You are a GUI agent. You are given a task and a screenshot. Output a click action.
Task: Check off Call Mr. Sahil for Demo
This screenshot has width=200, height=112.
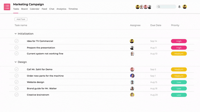pos(17,69)
